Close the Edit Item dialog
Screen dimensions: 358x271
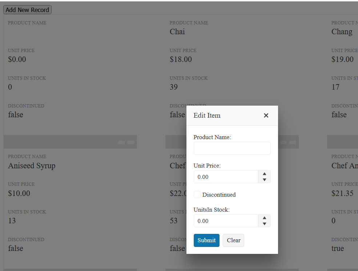tap(266, 115)
